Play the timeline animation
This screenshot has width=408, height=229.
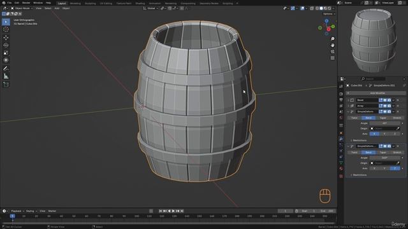(x=173, y=211)
